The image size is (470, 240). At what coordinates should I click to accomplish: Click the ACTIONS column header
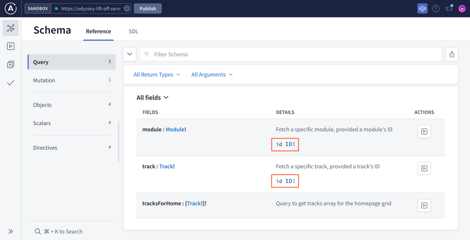click(424, 112)
